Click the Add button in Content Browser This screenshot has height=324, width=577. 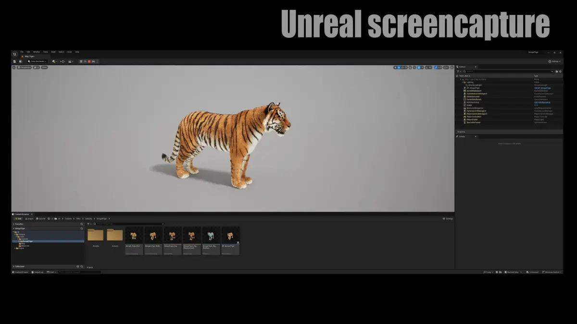18,218
